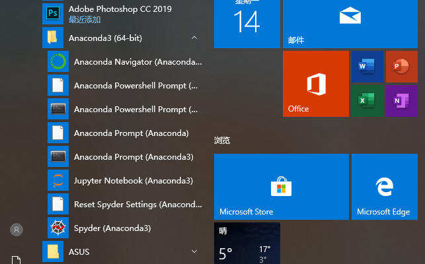Open the Word tile
Screen dimensions: 425x264
coord(366,66)
